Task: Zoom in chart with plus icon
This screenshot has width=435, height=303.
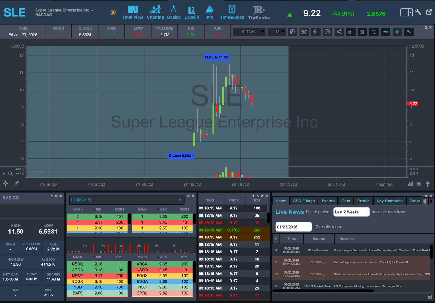Action: (4, 174)
